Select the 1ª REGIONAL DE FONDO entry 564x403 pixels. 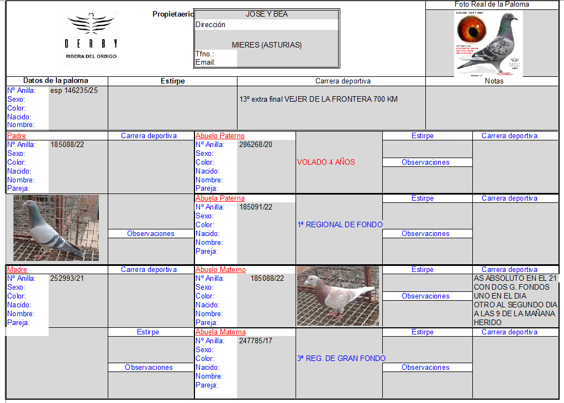click(x=340, y=224)
